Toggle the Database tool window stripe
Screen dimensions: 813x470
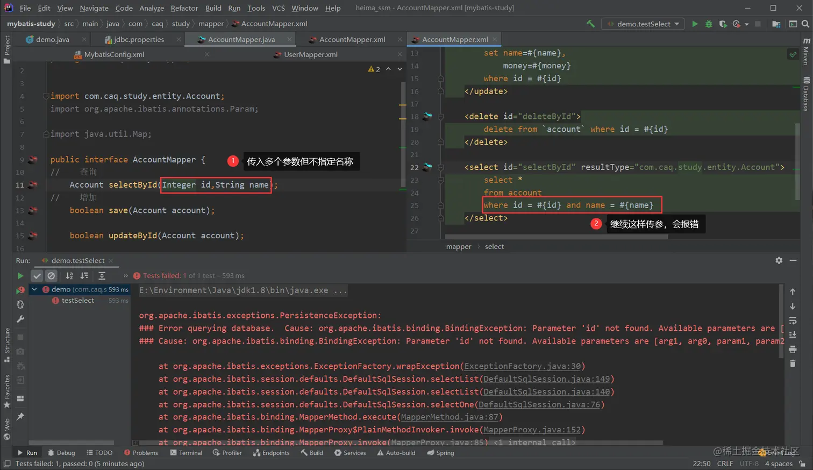pos(806,94)
